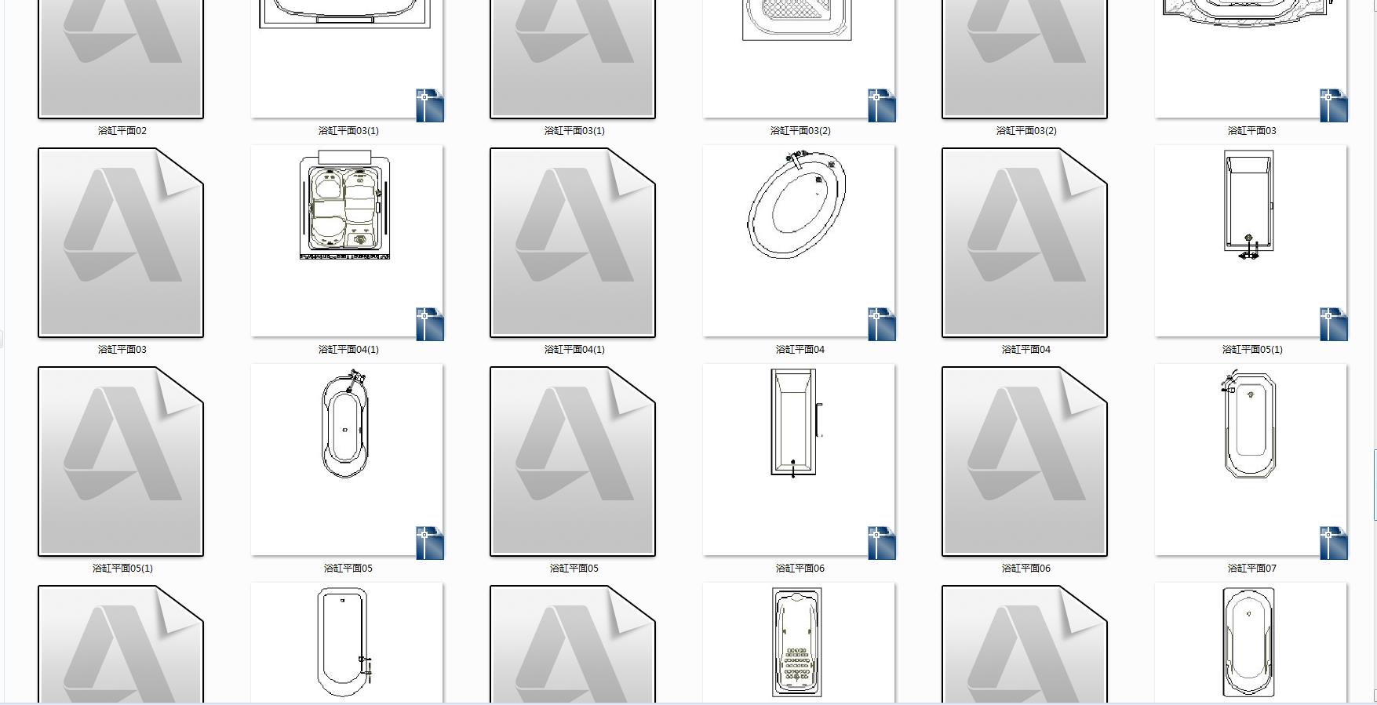Select 浴缸平面06 narrow tub drawing thumbnail
The width and height of the screenshot is (1377, 705).
pyautogui.click(x=799, y=461)
